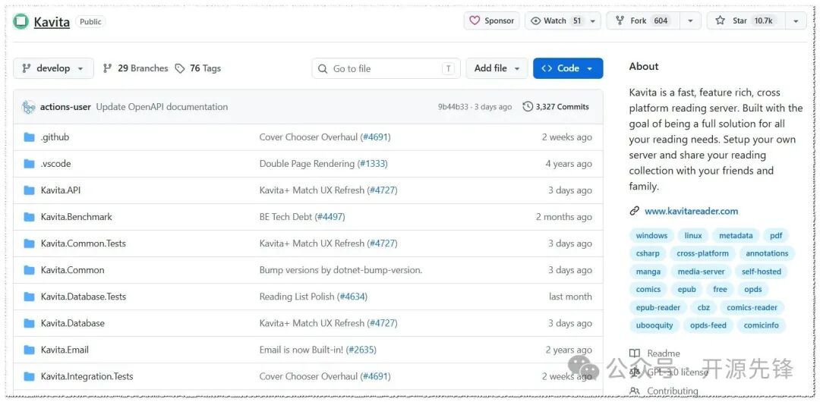Click the Watch eye button
Screen dimensions: 820x402
click(x=557, y=21)
